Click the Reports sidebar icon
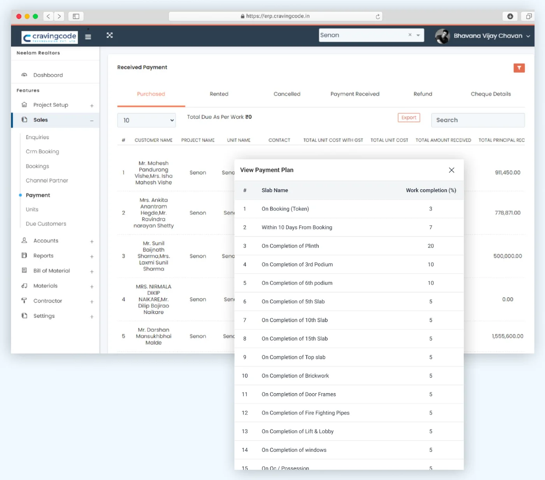The width and height of the screenshot is (545, 480). click(24, 256)
